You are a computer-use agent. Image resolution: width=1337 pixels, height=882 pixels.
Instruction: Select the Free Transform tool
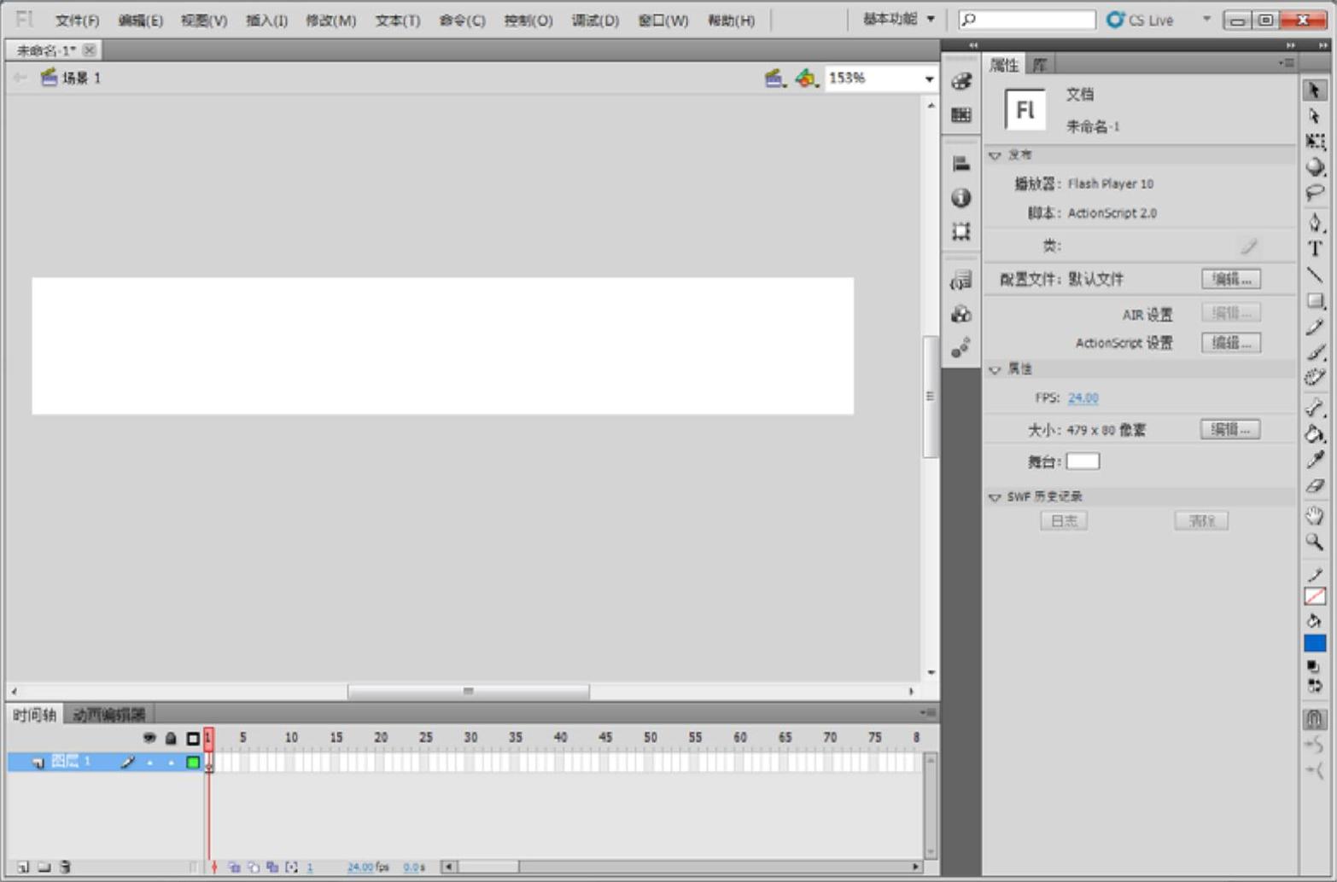point(1315,142)
